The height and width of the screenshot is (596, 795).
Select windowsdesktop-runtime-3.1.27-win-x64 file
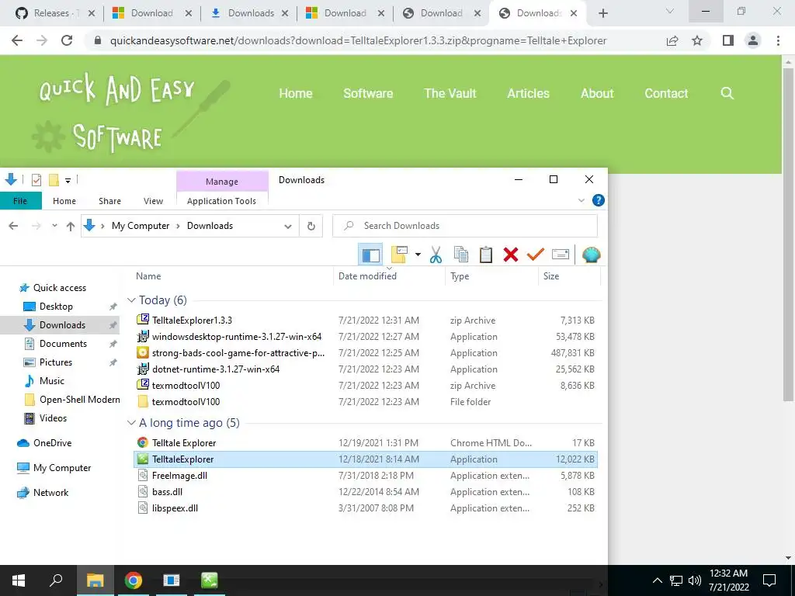(x=365, y=337)
